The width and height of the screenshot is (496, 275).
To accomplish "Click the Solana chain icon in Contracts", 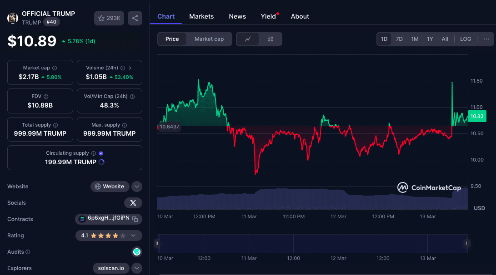I will coord(82,219).
